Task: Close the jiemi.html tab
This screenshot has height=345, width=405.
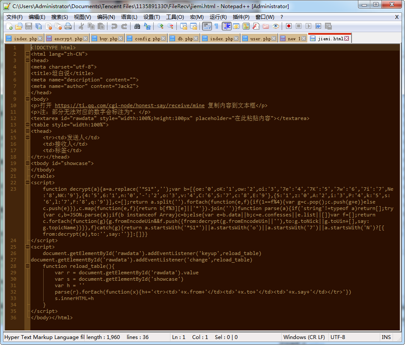Action: click(347, 39)
